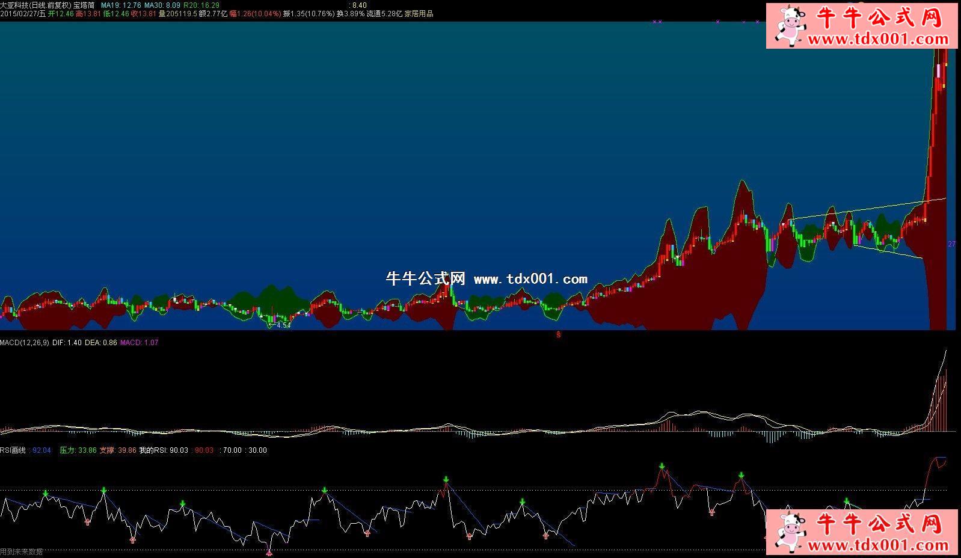Click the MA19: 12.76 moving average label
Viewport: 961px width, 558px height.
121,5
